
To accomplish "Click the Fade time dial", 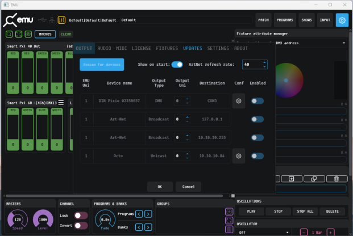I will [105, 219].
